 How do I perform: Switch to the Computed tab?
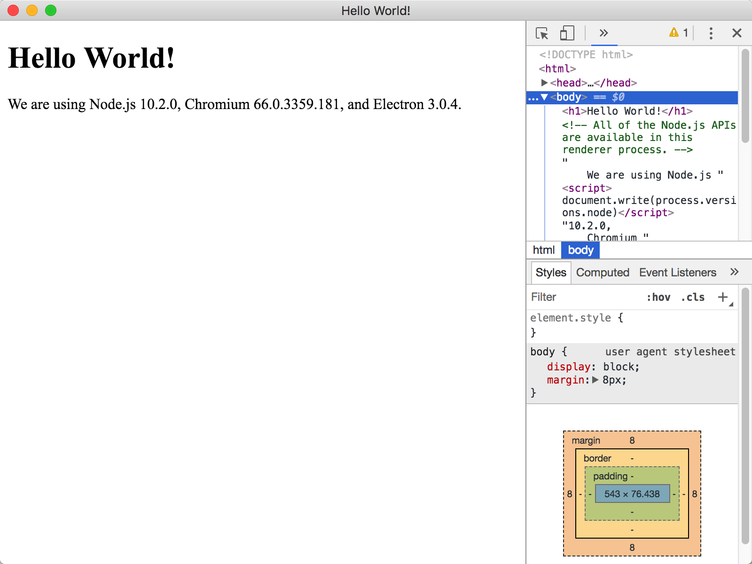[x=603, y=273]
